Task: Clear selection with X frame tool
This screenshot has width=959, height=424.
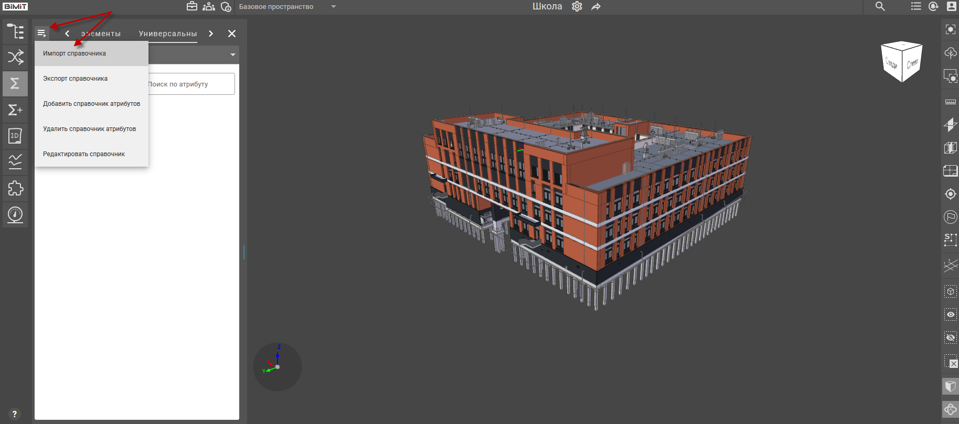Action: click(x=951, y=362)
